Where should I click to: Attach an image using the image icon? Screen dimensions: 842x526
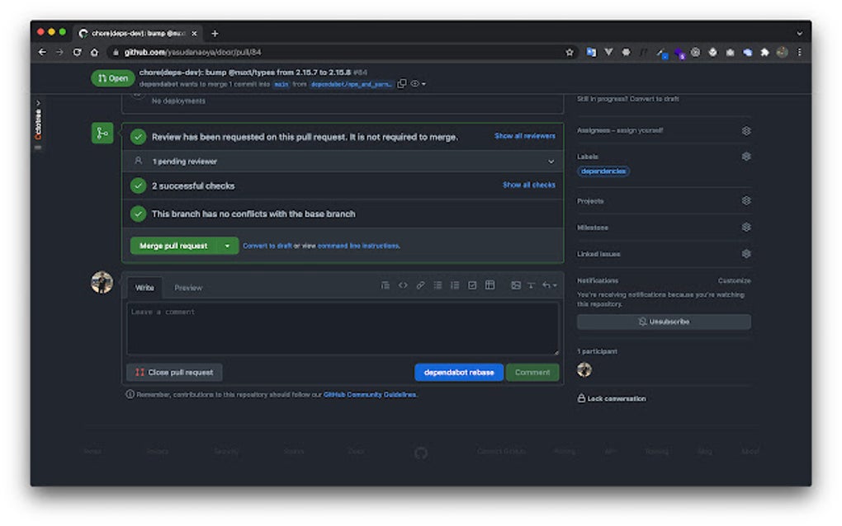(x=515, y=285)
